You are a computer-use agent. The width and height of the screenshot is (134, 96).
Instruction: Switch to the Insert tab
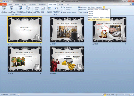click(x=17, y=4)
